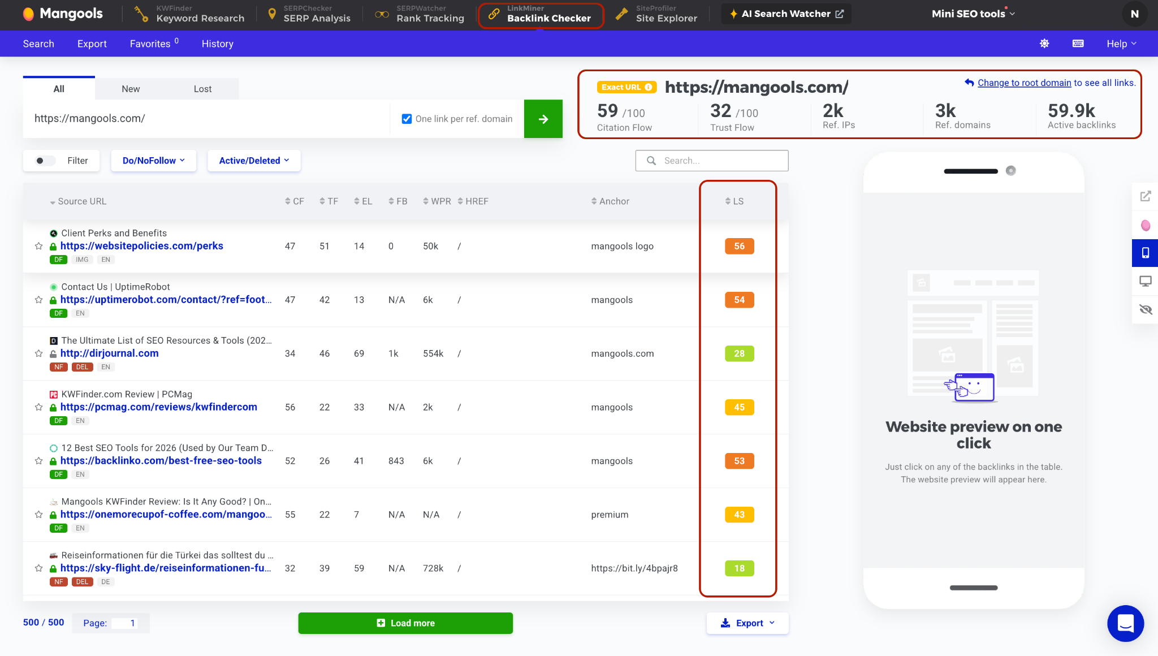The image size is (1158, 656).
Task: Expand the Help dropdown
Action: (1121, 44)
